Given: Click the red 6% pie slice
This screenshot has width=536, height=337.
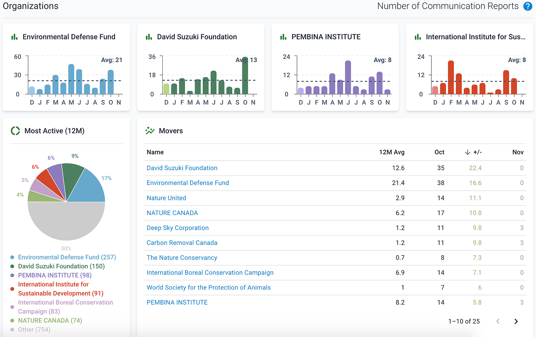Looking at the screenshot, I should [52, 182].
